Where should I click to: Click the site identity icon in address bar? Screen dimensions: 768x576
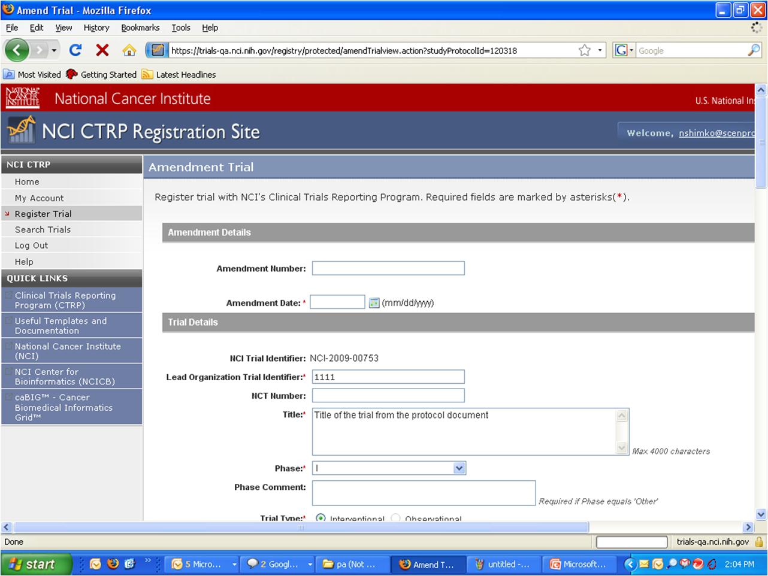tap(158, 50)
